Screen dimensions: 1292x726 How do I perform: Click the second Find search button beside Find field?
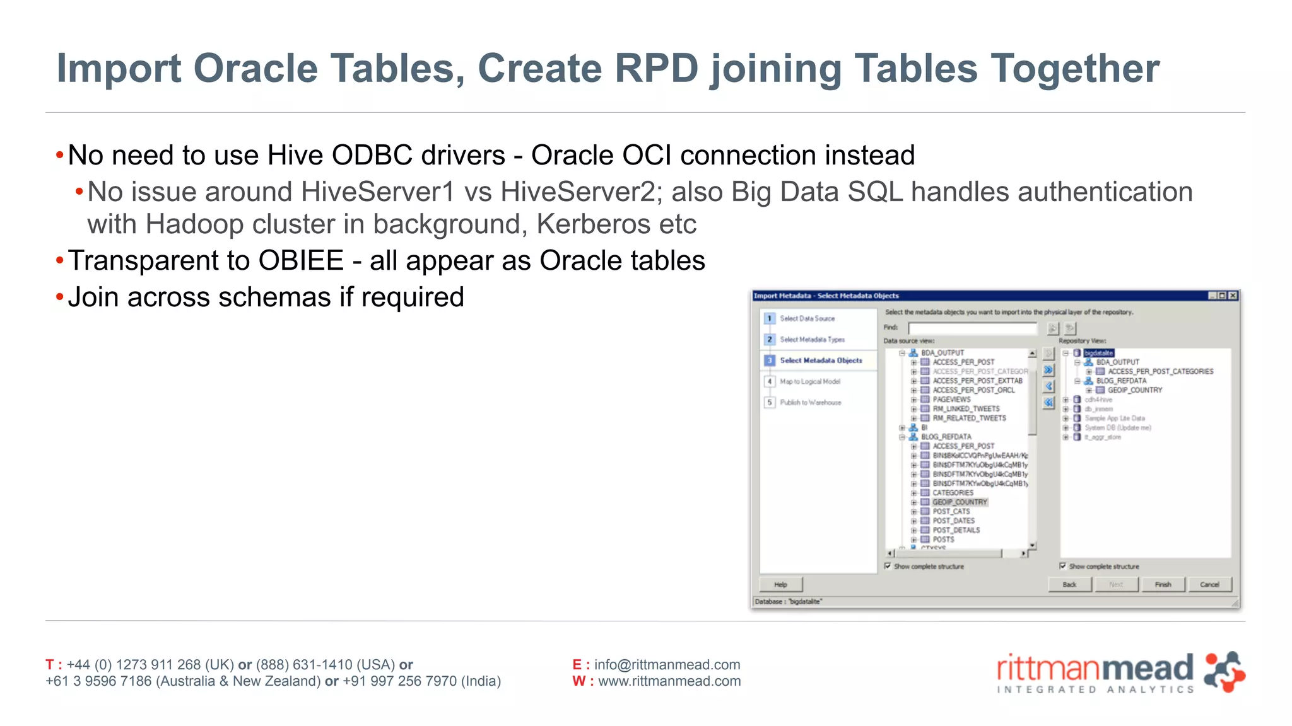[1070, 328]
